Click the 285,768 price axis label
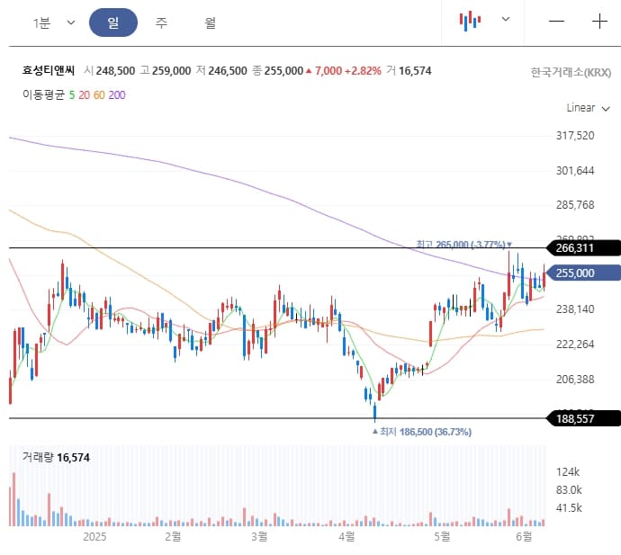This screenshot has height=555, width=621. (575, 205)
